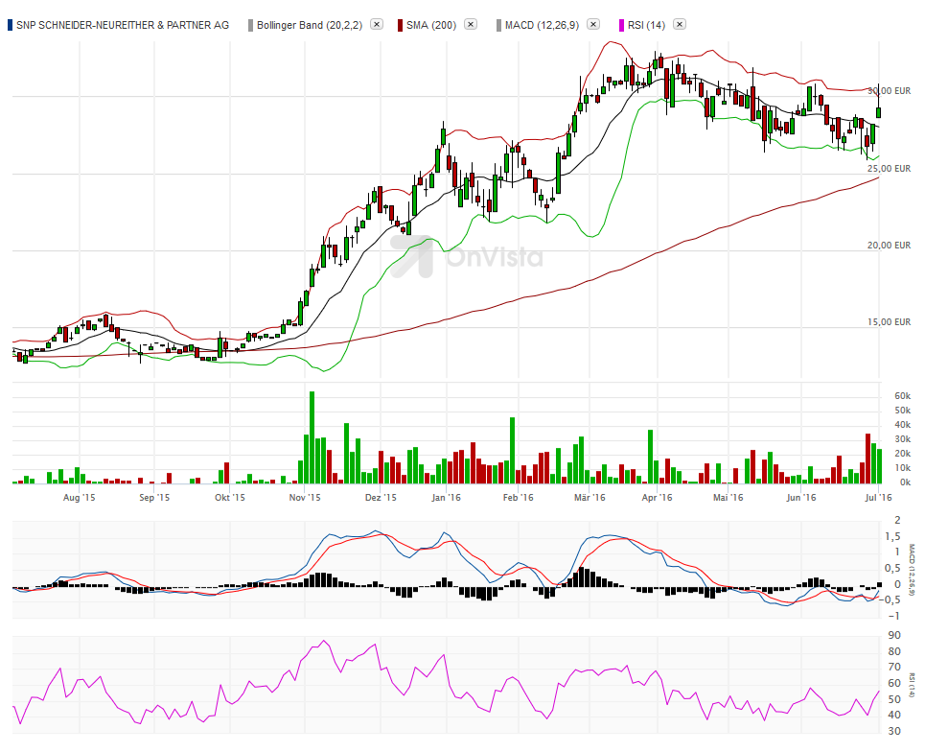Click the Nov '15 date label

click(x=305, y=498)
